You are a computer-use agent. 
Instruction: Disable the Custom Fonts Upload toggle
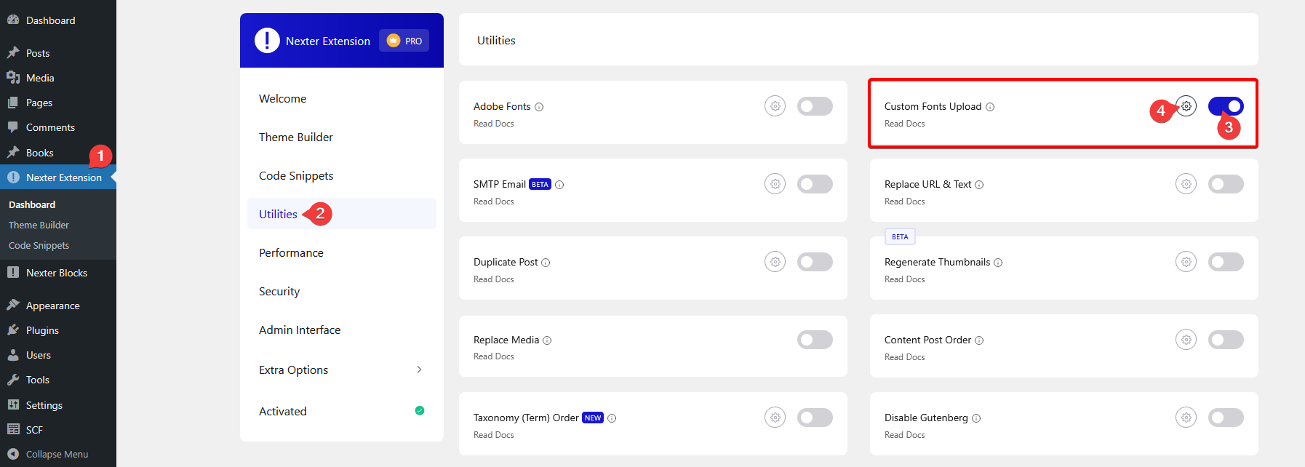pyautogui.click(x=1226, y=106)
